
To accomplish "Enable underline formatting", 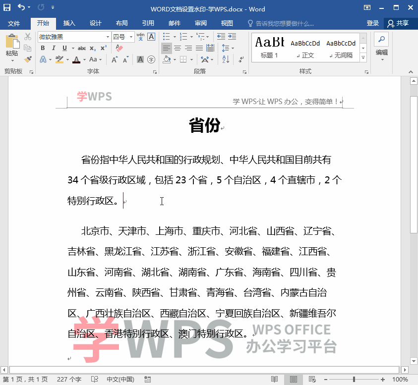I will tap(64, 48).
